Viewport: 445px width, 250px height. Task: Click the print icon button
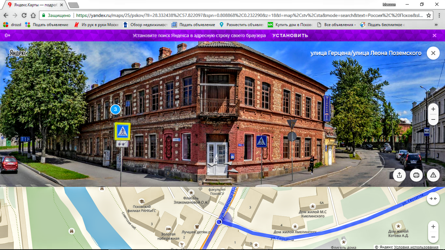point(416,175)
